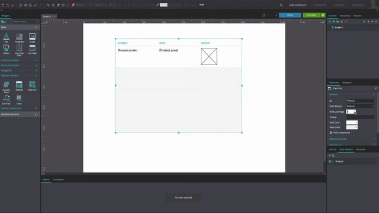Click the red pencil toolbar icon
The height and width of the screenshot is (213, 379).
click(x=73, y=5)
